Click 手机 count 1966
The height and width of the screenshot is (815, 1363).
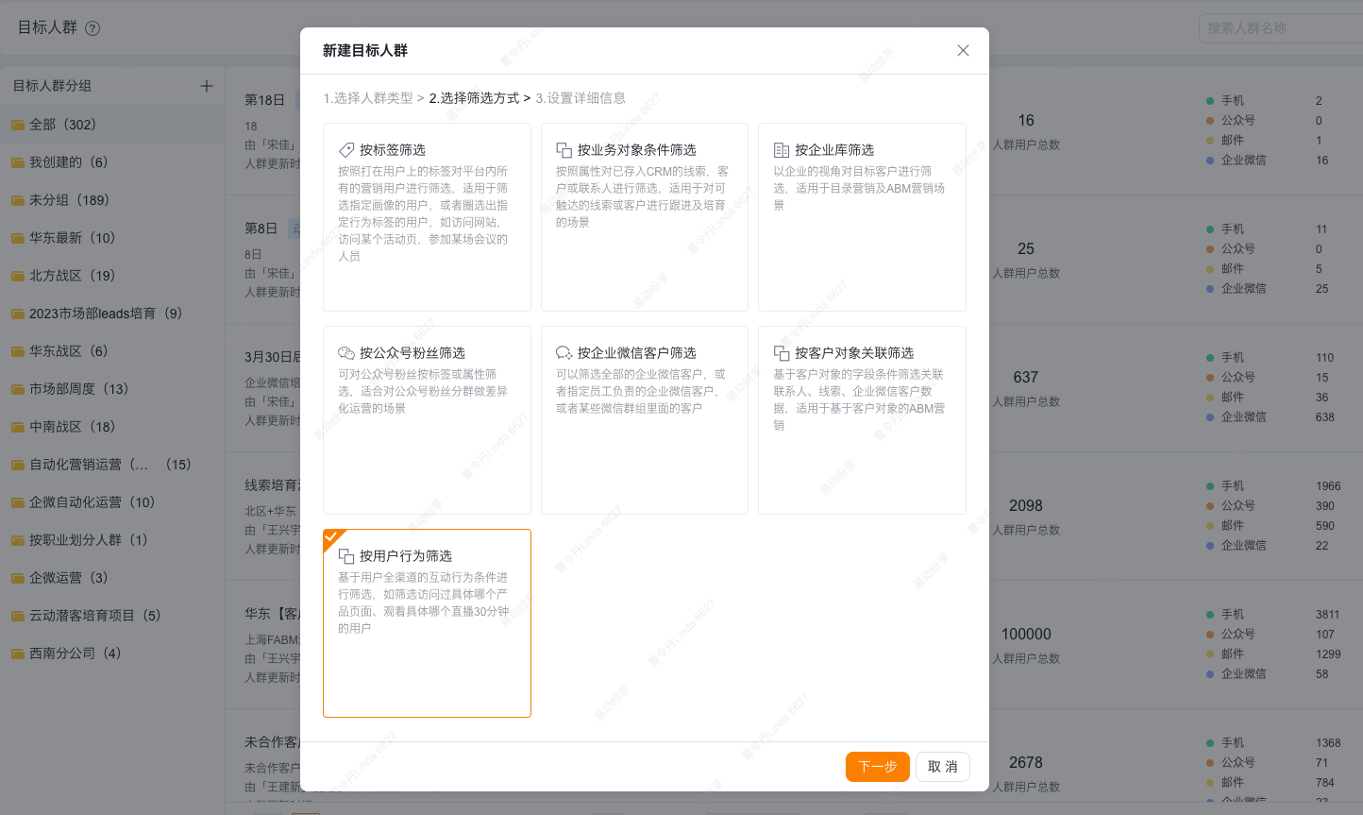pyautogui.click(x=1328, y=486)
